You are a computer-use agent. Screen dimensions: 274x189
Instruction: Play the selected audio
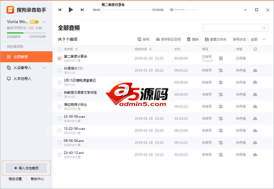coord(71,10)
